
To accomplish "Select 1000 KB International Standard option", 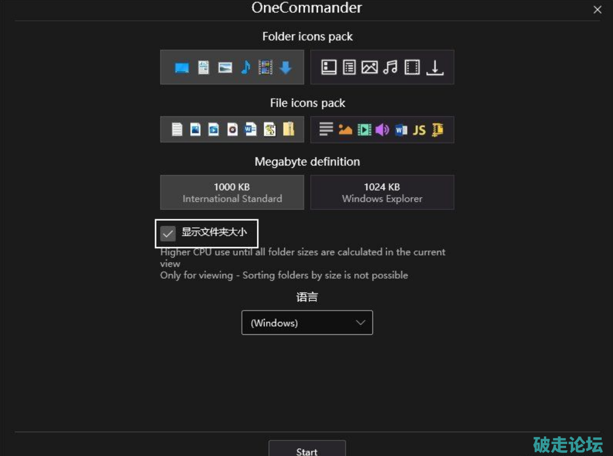I will click(232, 192).
